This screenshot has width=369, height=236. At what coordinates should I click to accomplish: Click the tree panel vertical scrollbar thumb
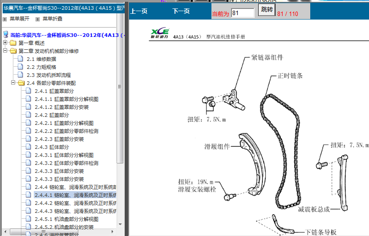click(120, 88)
